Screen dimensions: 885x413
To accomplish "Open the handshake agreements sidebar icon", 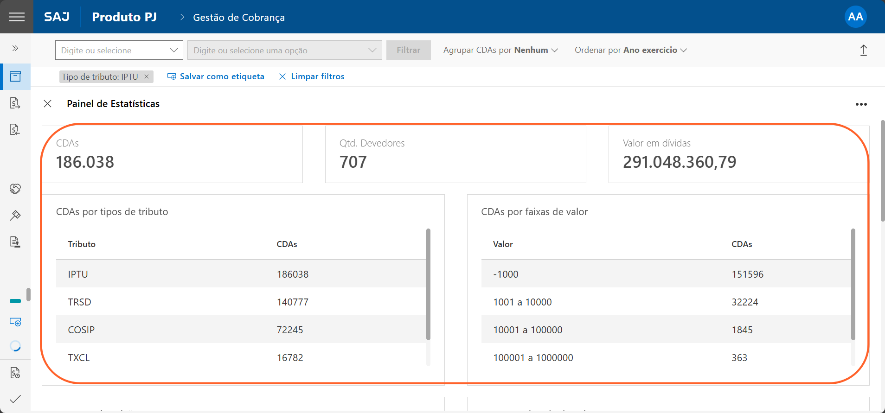I will click(15, 189).
